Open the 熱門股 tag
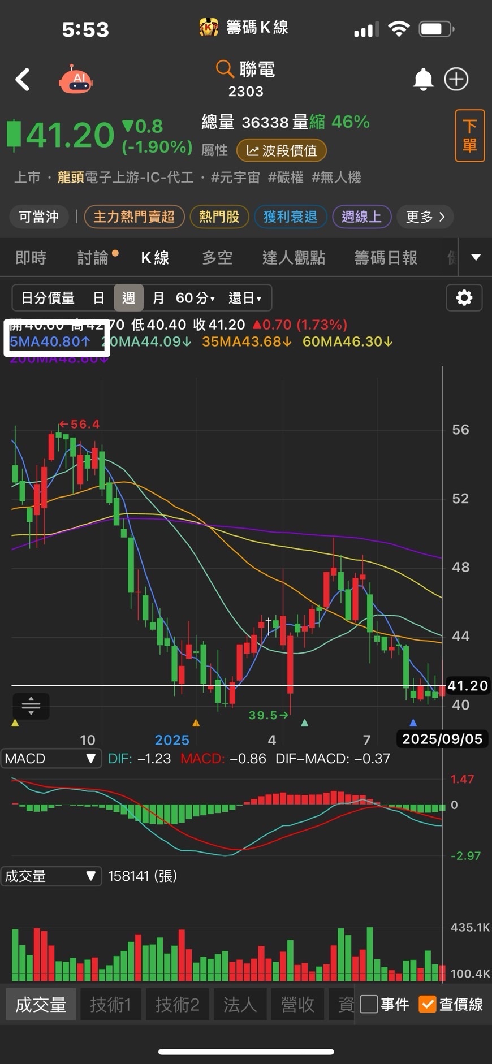 click(x=219, y=217)
